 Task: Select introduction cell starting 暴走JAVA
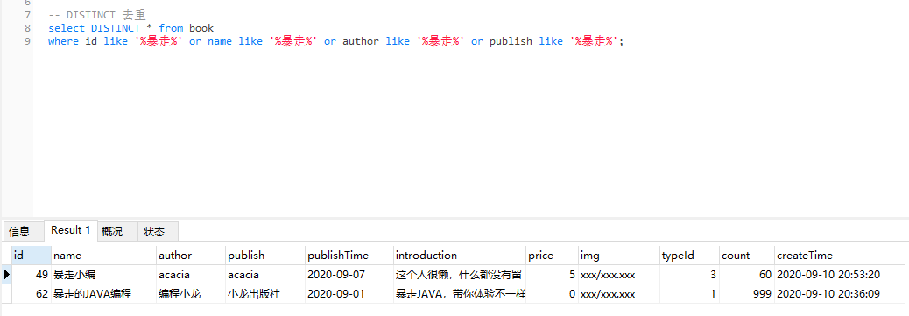[x=459, y=294]
